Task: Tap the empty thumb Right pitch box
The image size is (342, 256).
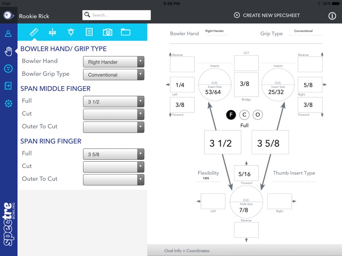Action: 280,201
